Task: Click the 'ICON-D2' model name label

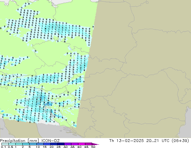Action: [x=50, y=141]
